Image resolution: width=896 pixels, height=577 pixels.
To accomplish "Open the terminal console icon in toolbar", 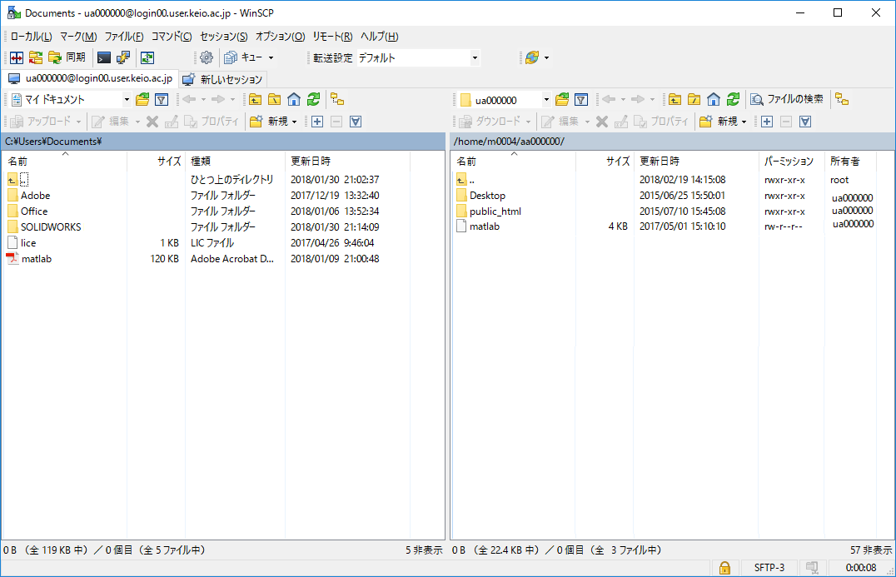I will (104, 57).
